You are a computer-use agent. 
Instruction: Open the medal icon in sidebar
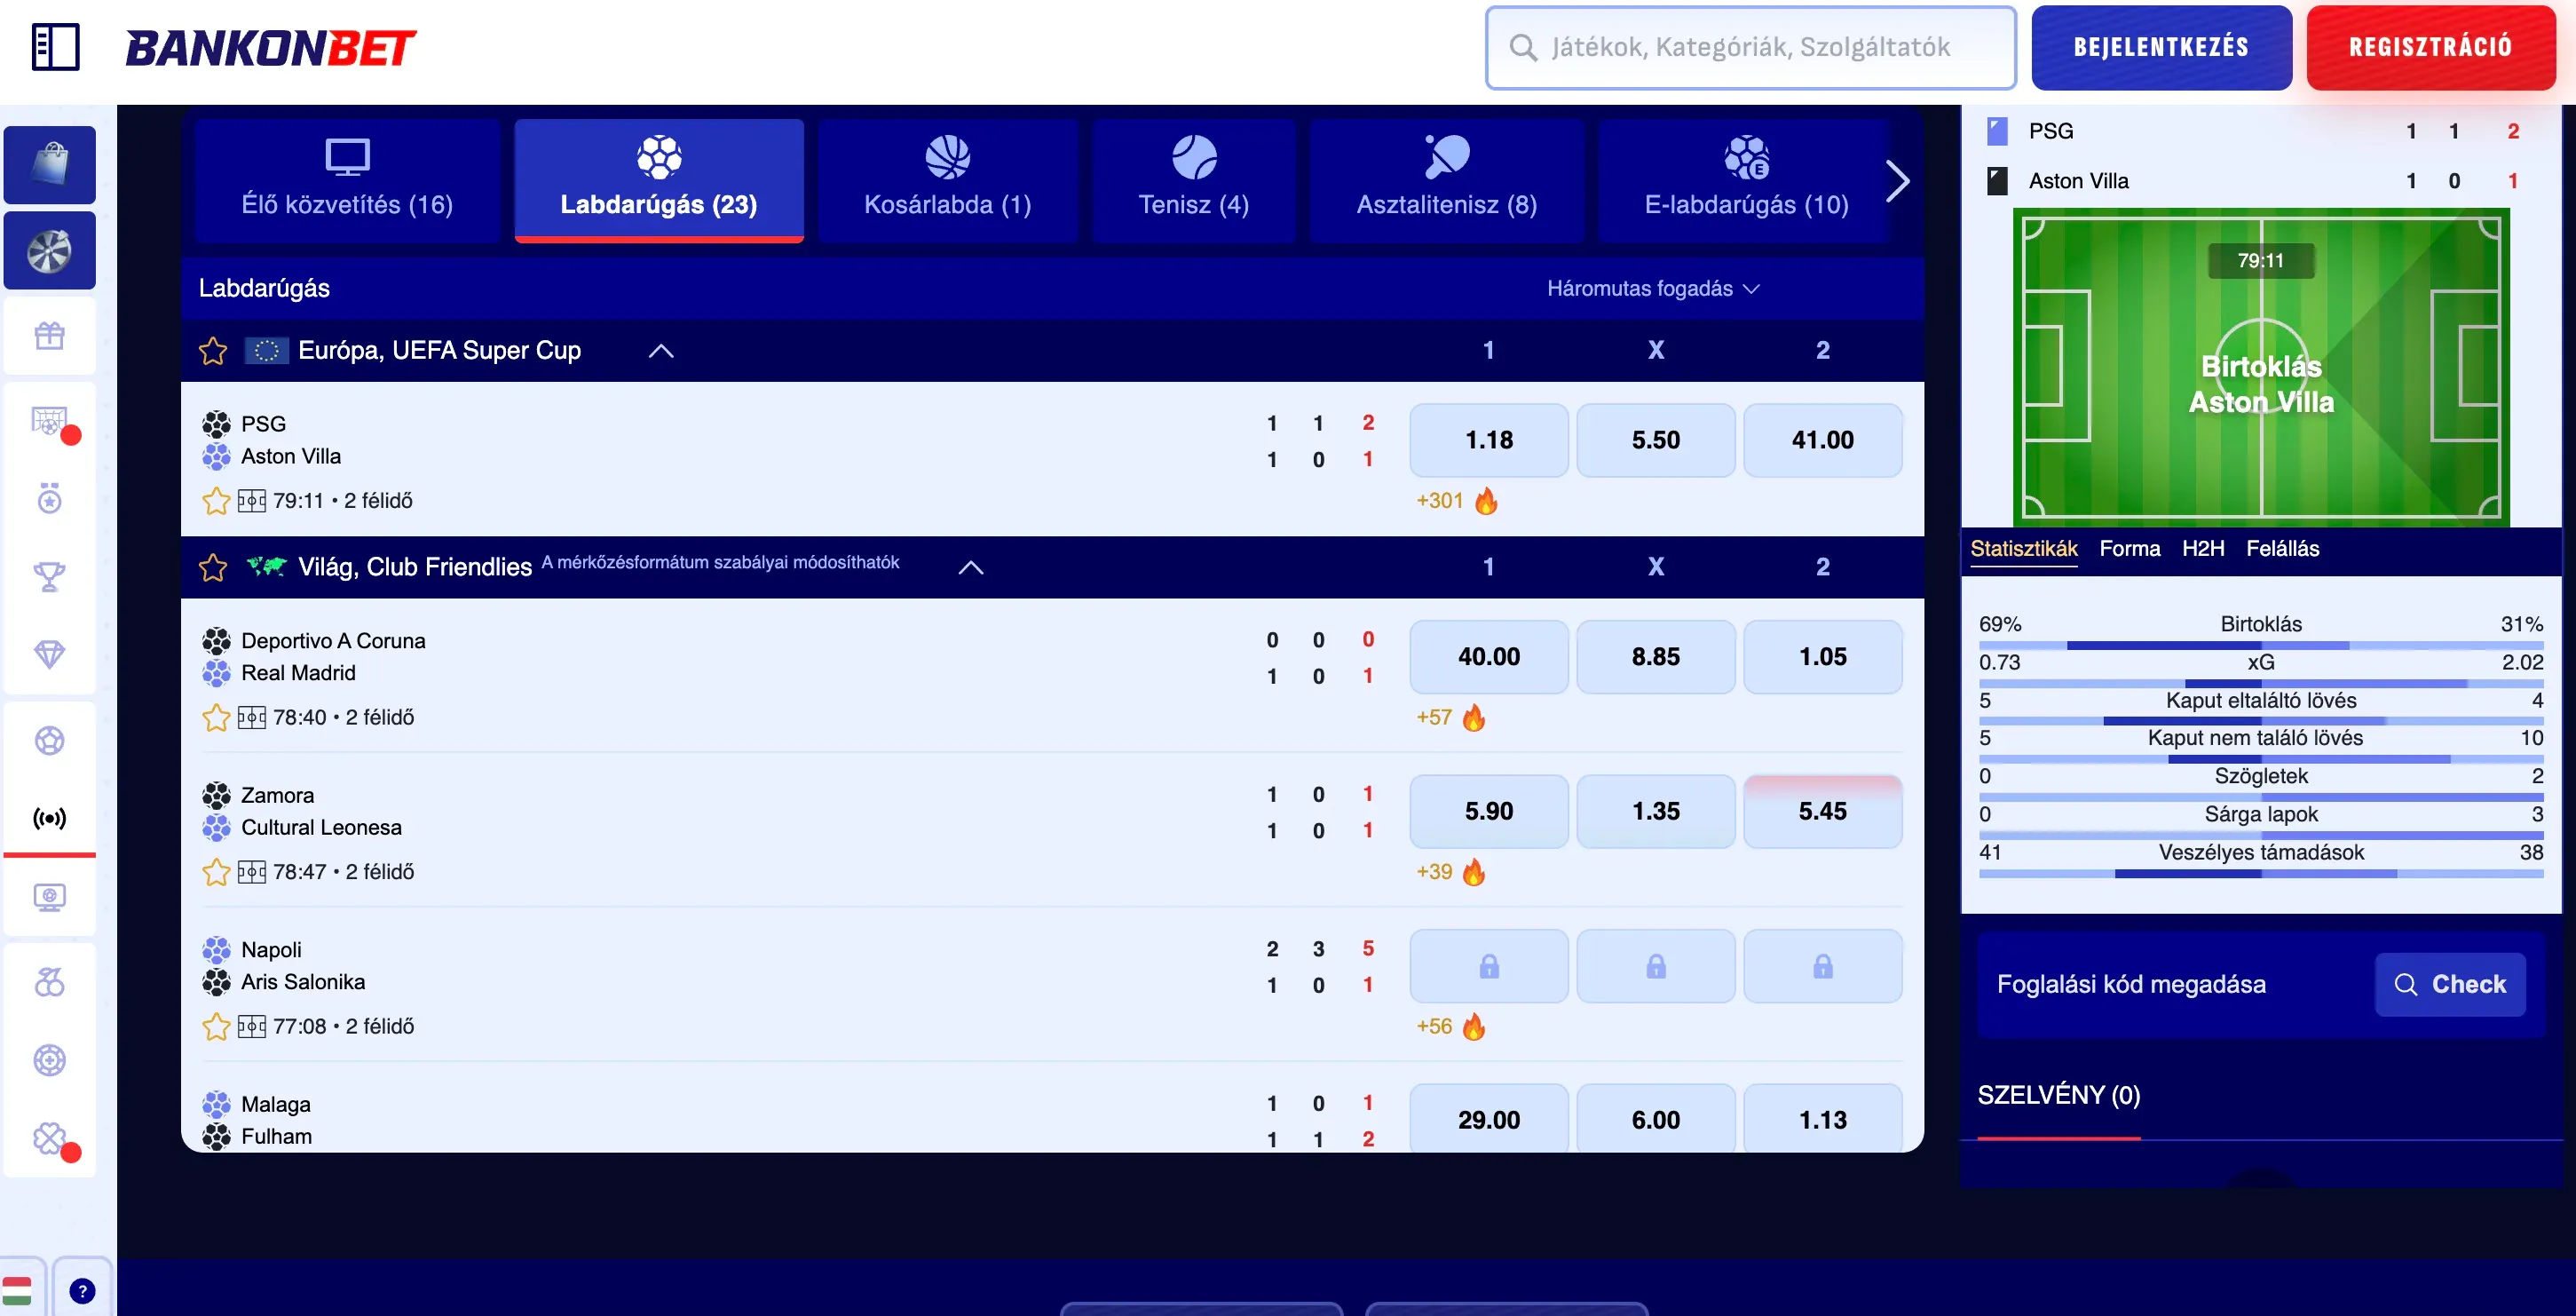pyautogui.click(x=49, y=497)
